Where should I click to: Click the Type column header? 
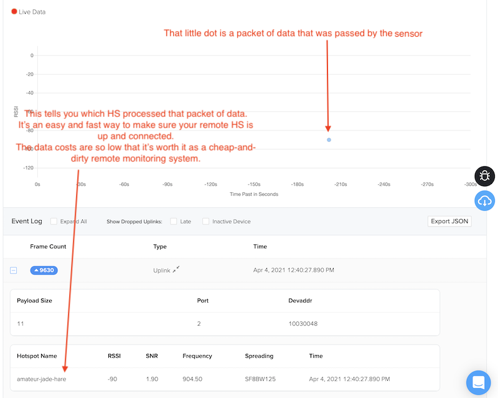click(x=160, y=247)
